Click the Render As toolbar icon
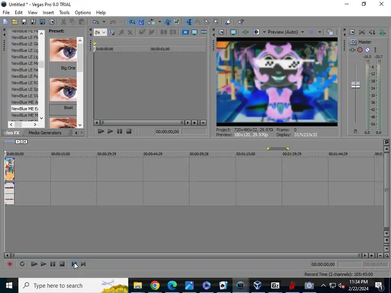 pos(42,22)
